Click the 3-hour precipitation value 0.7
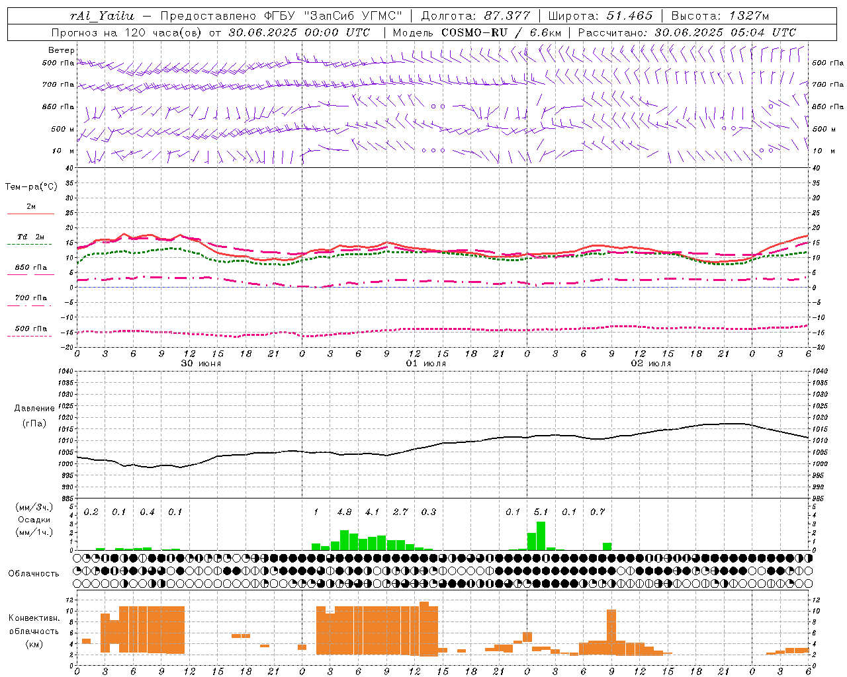Image resolution: width=847 pixels, height=677 pixels. [598, 512]
